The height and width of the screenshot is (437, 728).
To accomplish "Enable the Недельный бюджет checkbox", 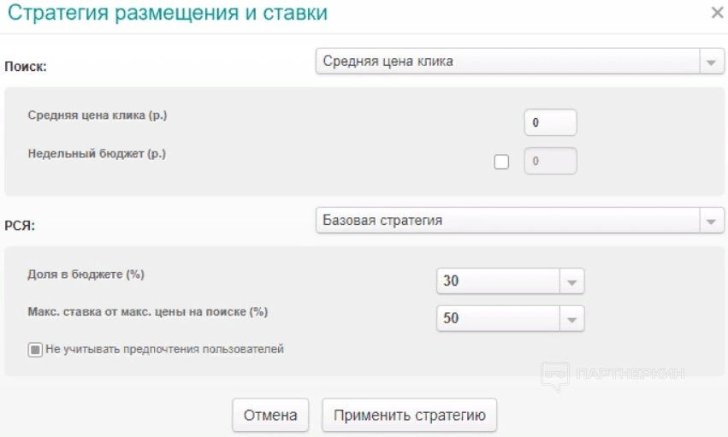I will tap(501, 162).
